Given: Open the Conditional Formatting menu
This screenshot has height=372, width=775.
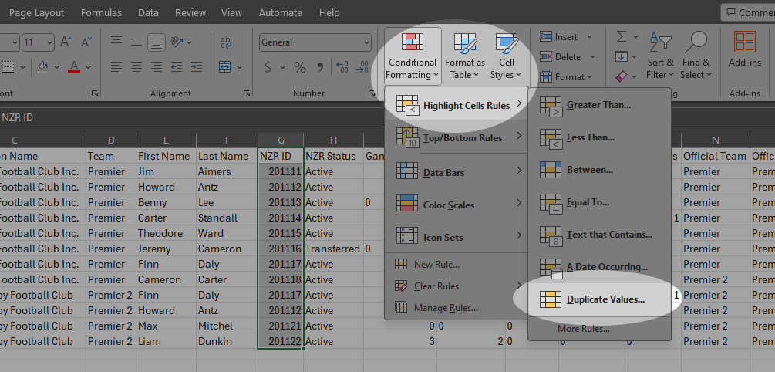Looking at the screenshot, I should (x=413, y=55).
